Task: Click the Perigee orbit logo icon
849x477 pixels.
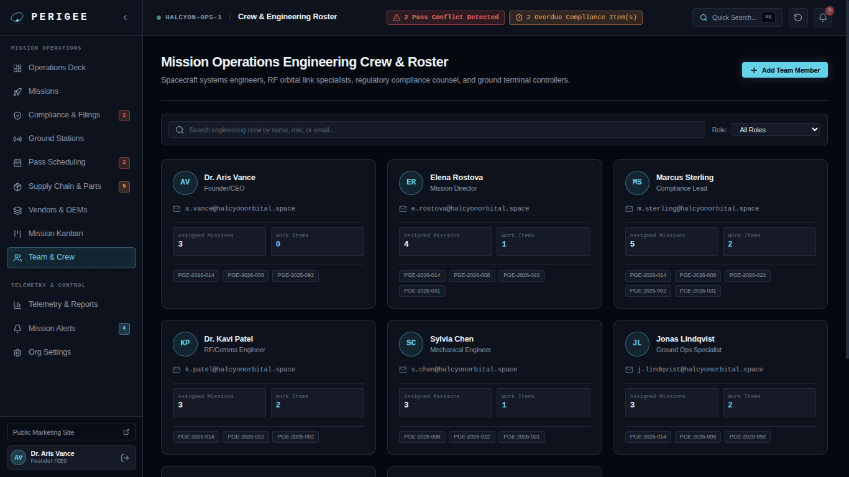Action: click(18, 17)
